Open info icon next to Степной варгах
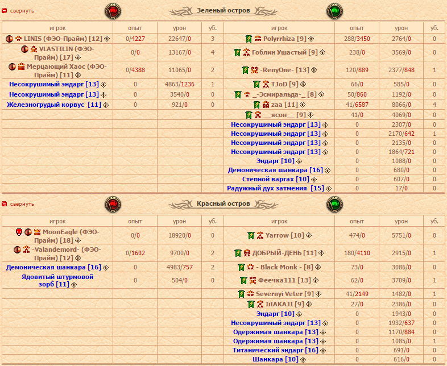This screenshot has height=366, width=447. (314, 179)
